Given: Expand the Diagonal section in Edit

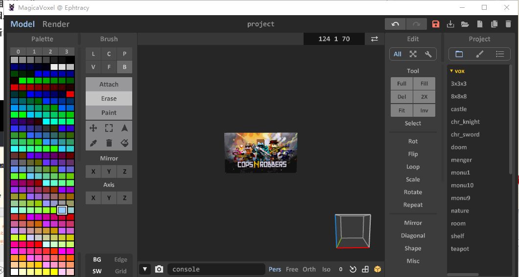Looking at the screenshot, I should (413, 235).
